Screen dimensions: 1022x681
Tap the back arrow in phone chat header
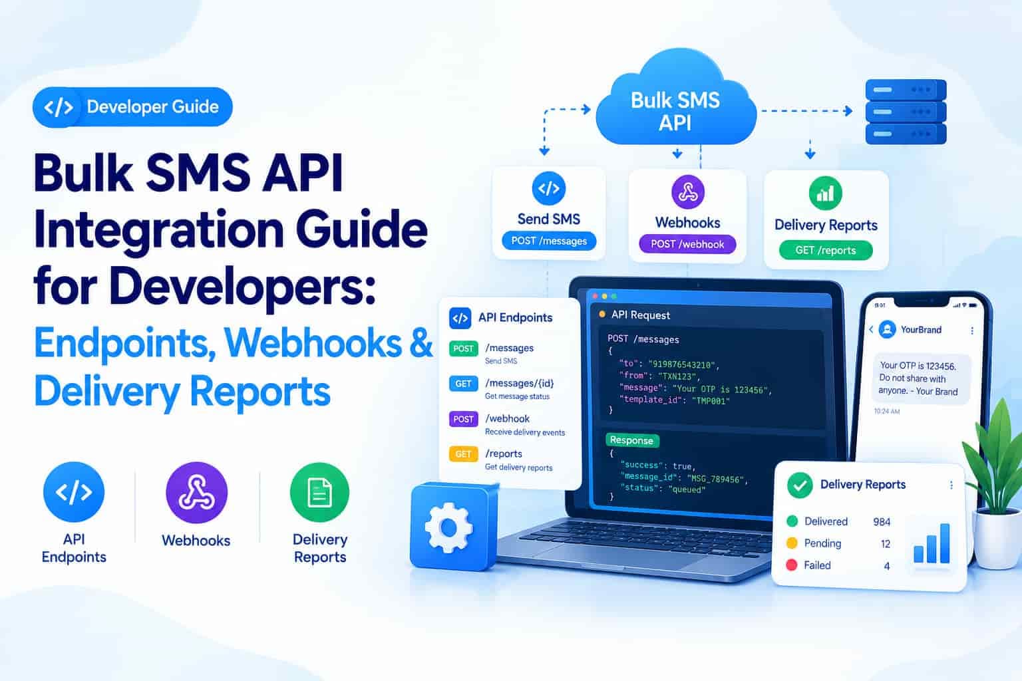click(x=871, y=330)
